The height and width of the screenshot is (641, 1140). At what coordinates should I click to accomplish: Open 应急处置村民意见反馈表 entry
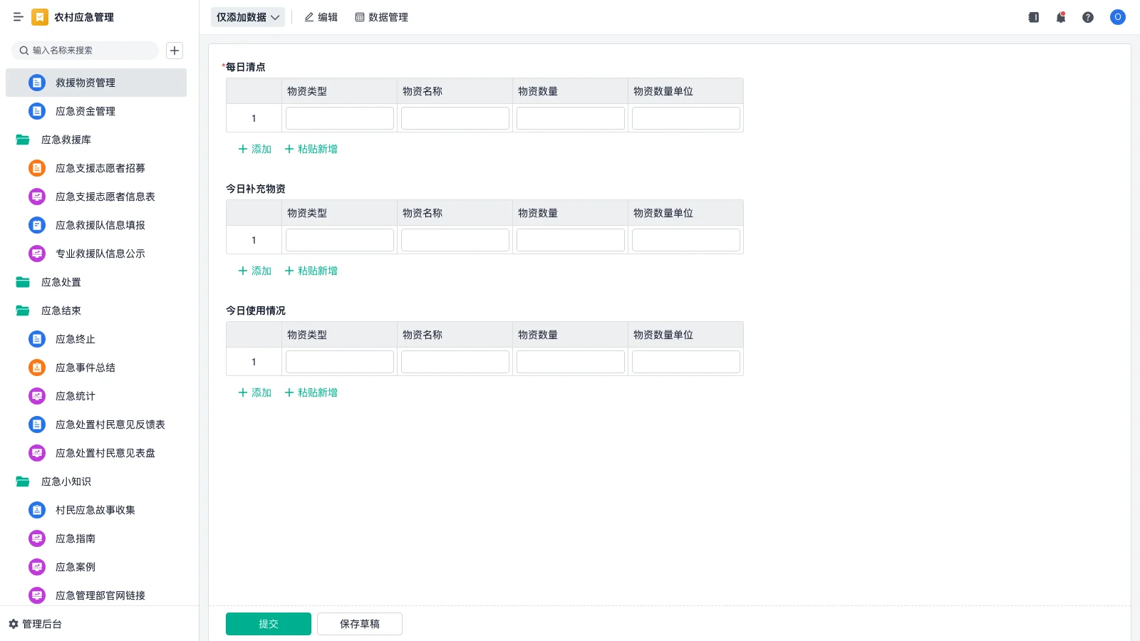pyautogui.click(x=96, y=424)
